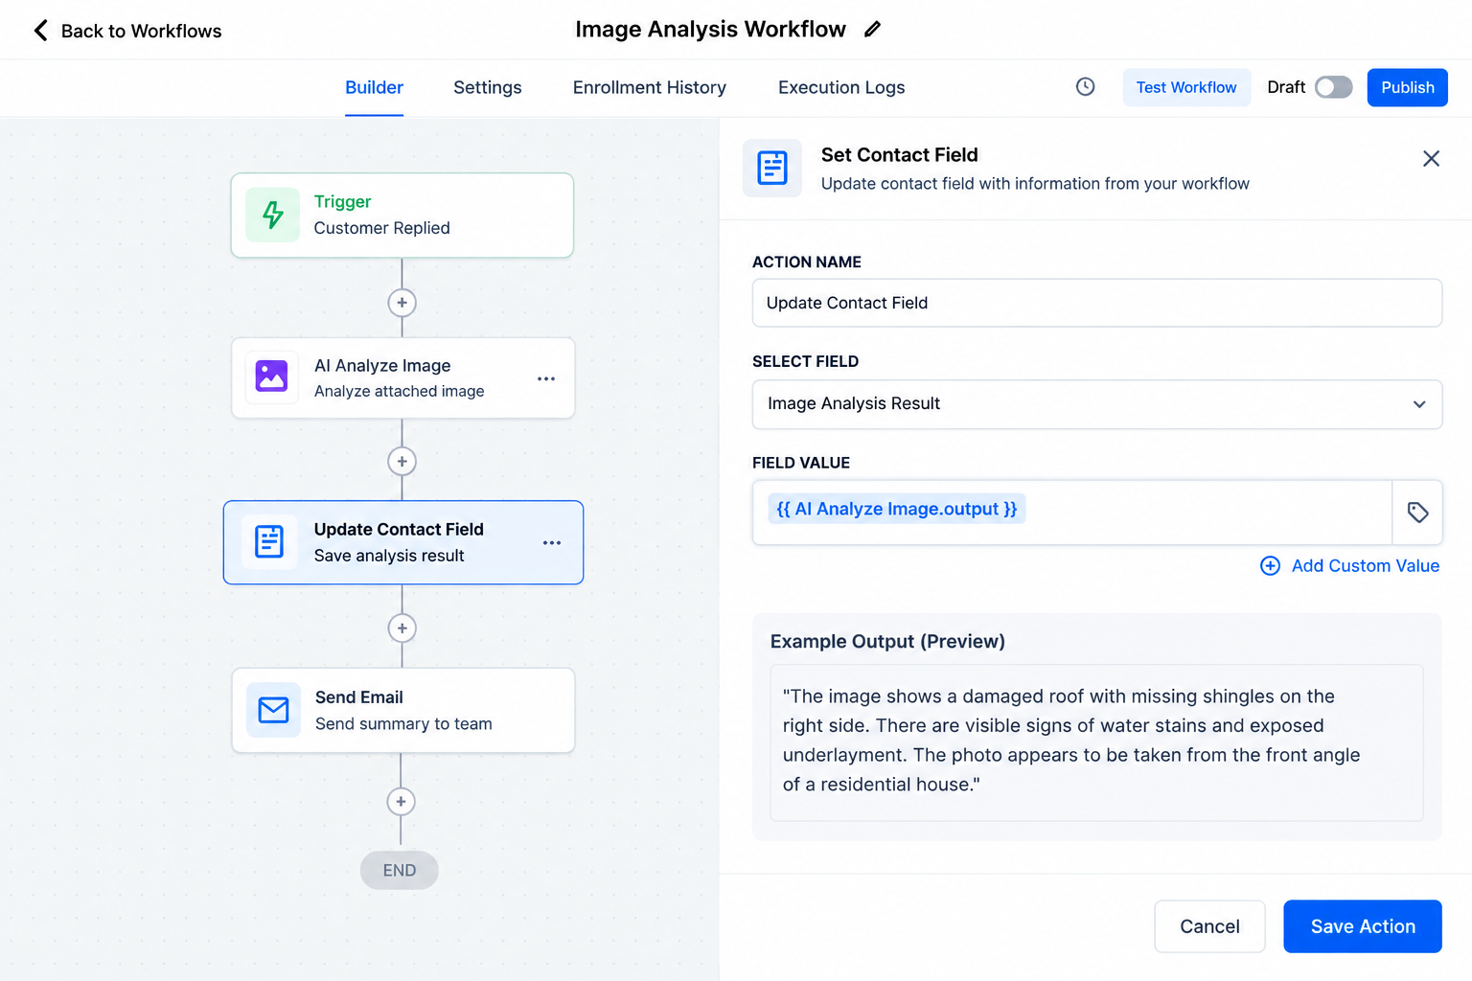Click the tag icon in Field Value
Screen dimensions: 1472x981
pyautogui.click(x=1417, y=513)
